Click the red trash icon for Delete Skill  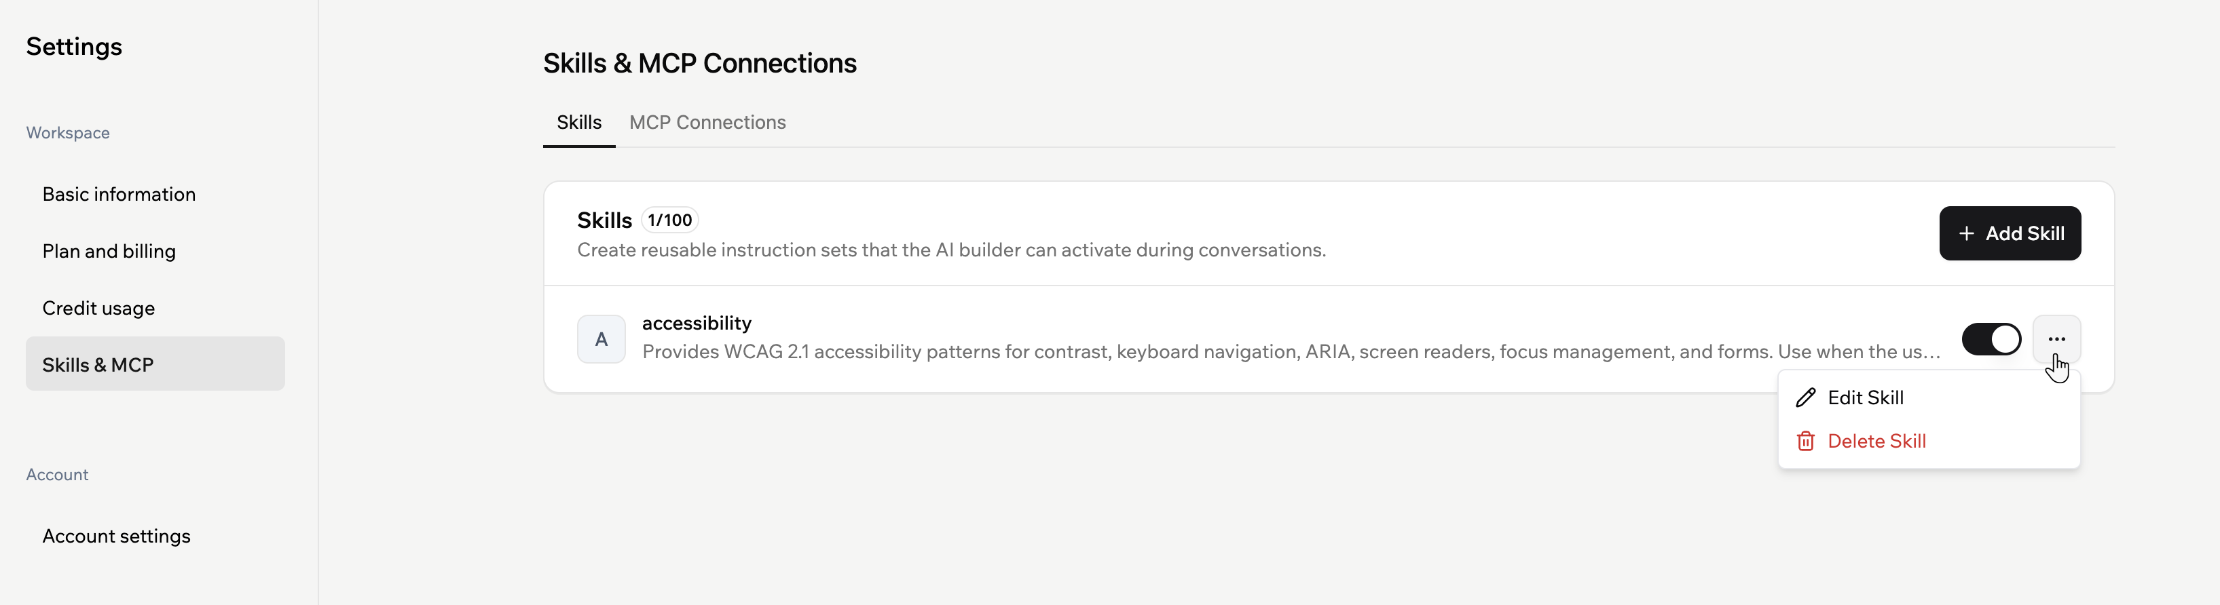click(1805, 442)
